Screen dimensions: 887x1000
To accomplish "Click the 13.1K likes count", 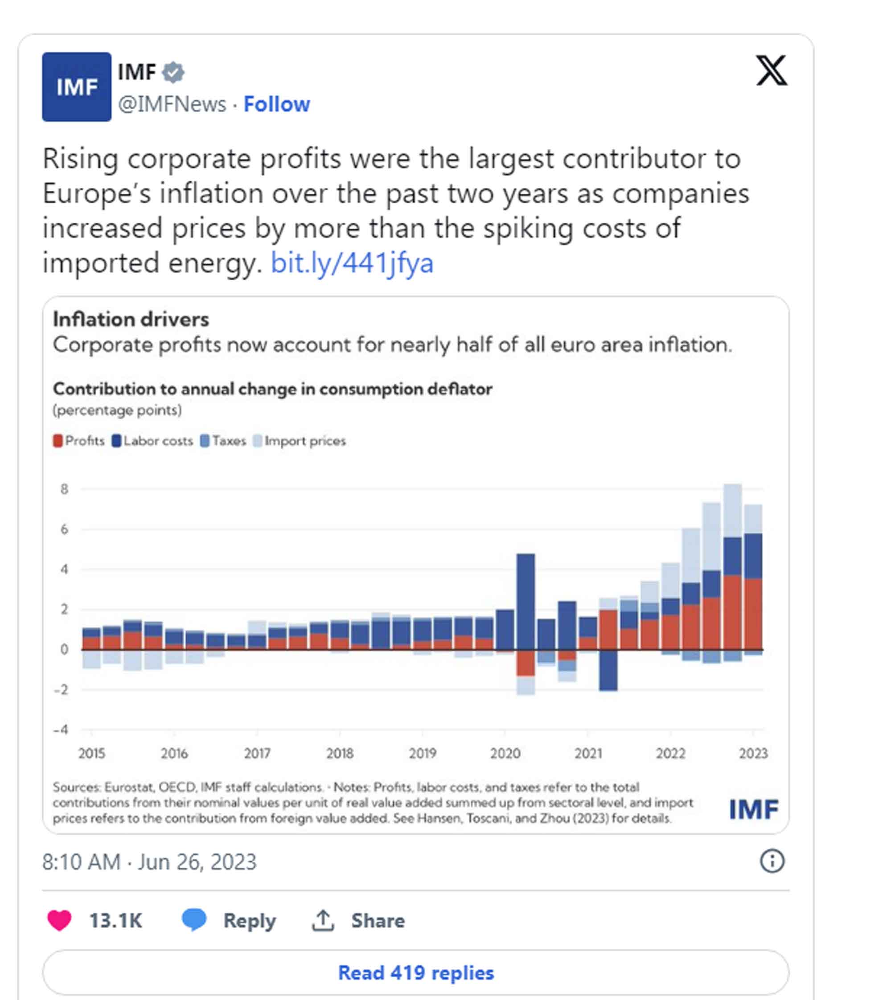I will (x=115, y=921).
